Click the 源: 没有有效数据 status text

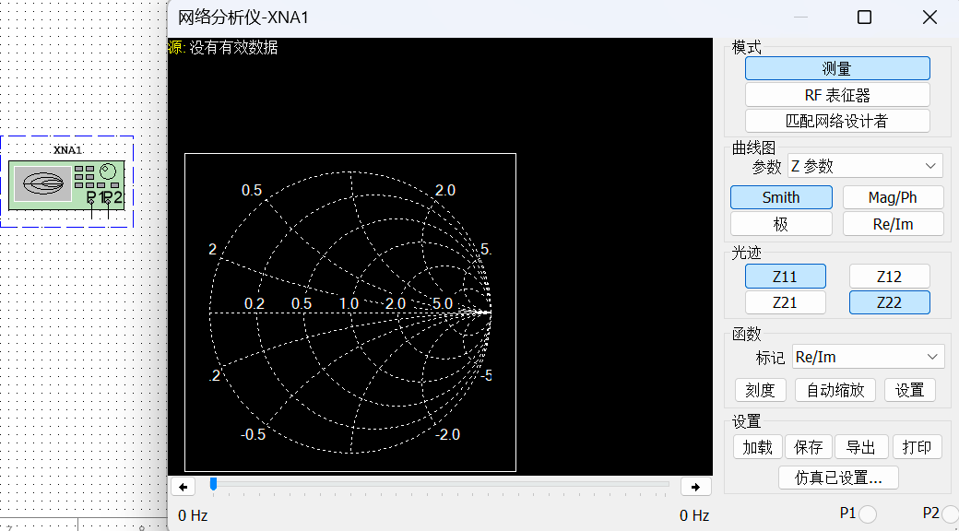[x=222, y=48]
